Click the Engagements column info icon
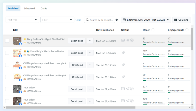 coord(187,30)
